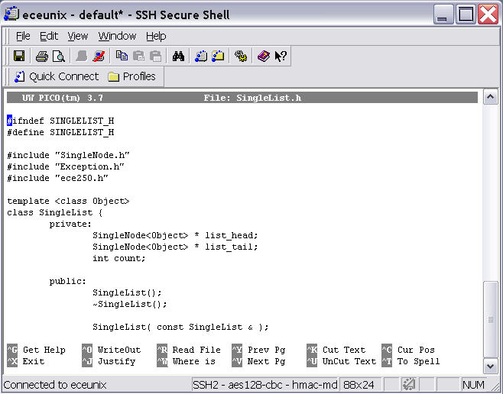The width and height of the screenshot is (503, 394).
Task: Open the Settings icon in toolbar
Action: pyautogui.click(x=241, y=56)
